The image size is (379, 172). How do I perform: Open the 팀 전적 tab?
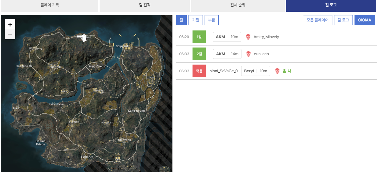pos(145,5)
